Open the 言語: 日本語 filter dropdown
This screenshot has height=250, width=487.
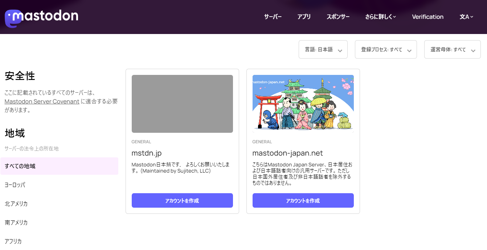pos(323,49)
